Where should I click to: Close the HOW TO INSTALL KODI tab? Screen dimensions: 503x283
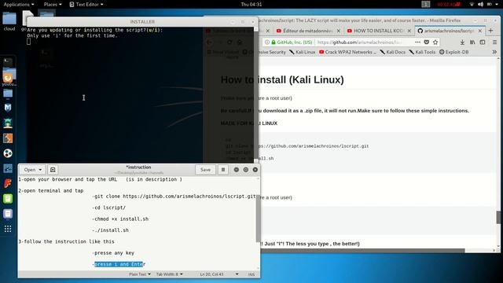point(409,31)
